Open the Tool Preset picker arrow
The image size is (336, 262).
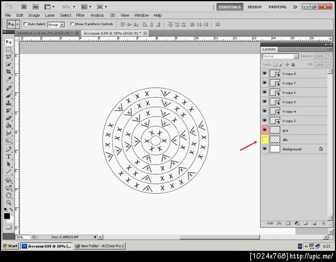pyautogui.click(x=17, y=24)
